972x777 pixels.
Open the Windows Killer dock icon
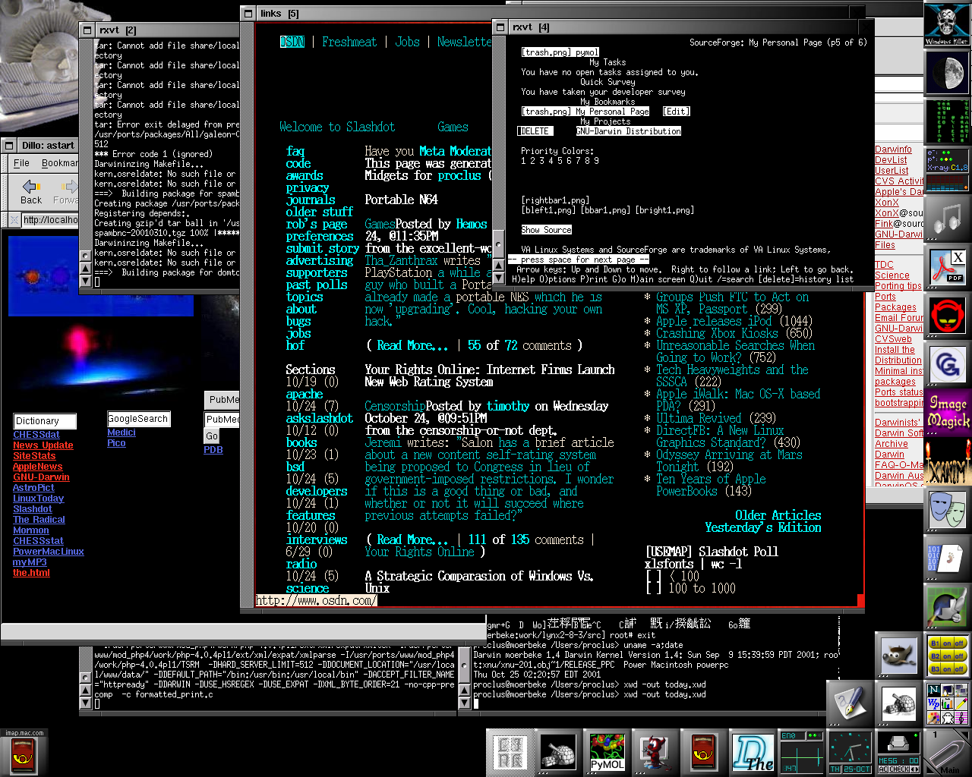[947, 24]
